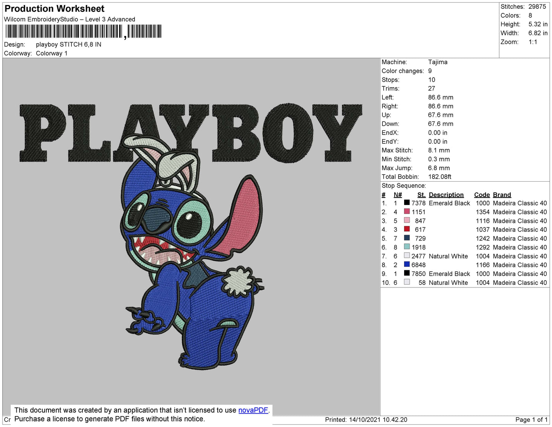Click the novaPDF hyperlink
Screen dimensions: 552x427
[253, 410]
